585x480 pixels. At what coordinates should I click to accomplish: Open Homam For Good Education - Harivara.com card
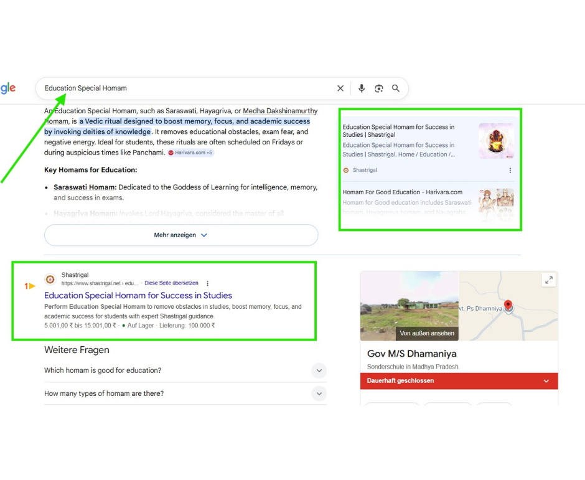tap(403, 192)
